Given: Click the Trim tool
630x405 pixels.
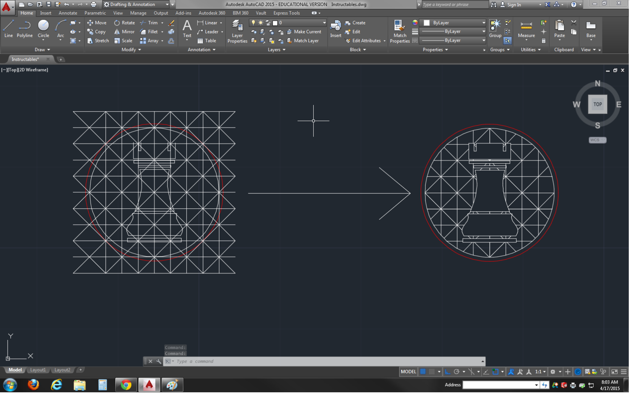Looking at the screenshot, I should (149, 23).
